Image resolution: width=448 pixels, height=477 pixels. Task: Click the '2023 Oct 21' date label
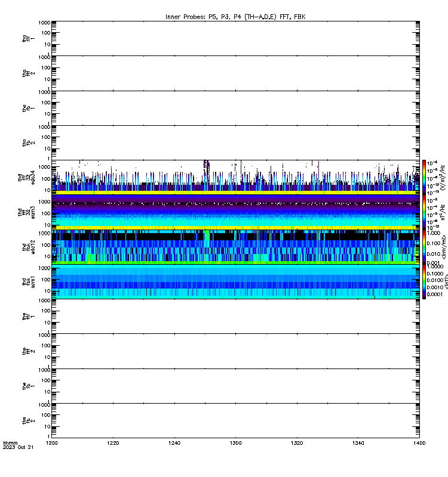[x=19, y=447]
